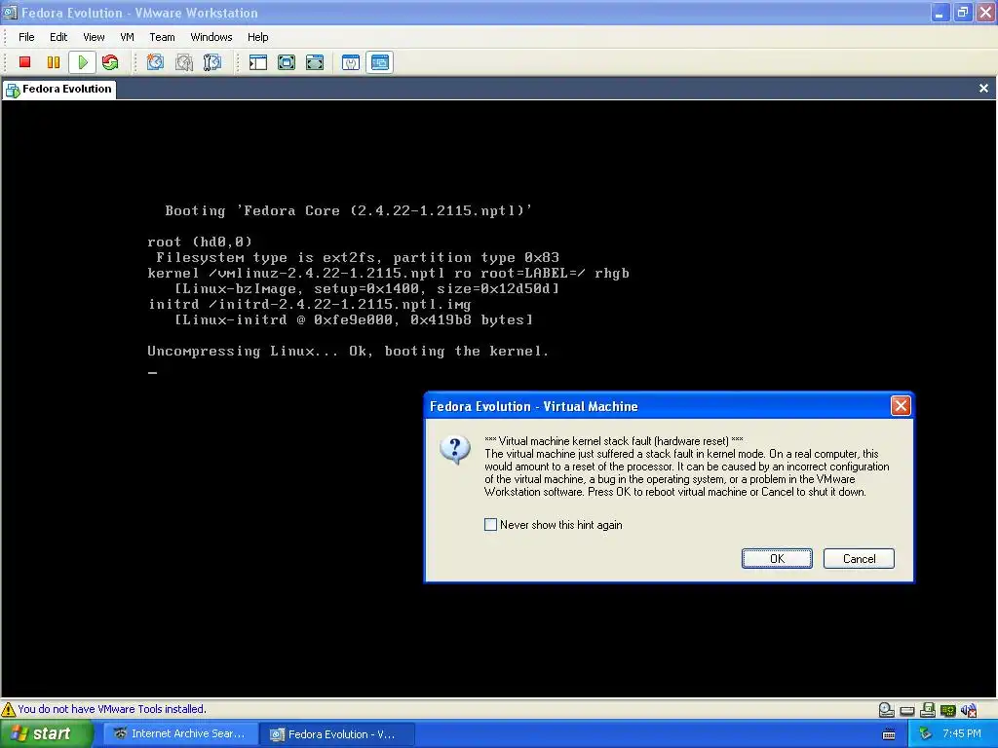
Task: Click the Suspend (pause) toolbar icon
Action: point(54,62)
